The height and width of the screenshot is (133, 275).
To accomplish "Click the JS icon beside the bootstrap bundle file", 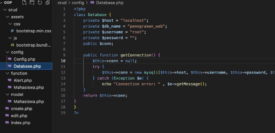I will (12, 45).
